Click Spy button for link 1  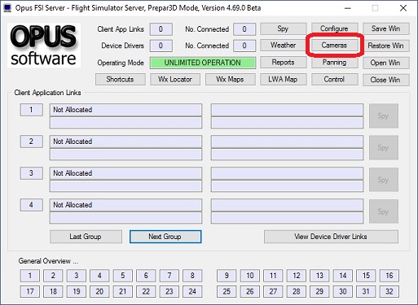tap(384, 116)
